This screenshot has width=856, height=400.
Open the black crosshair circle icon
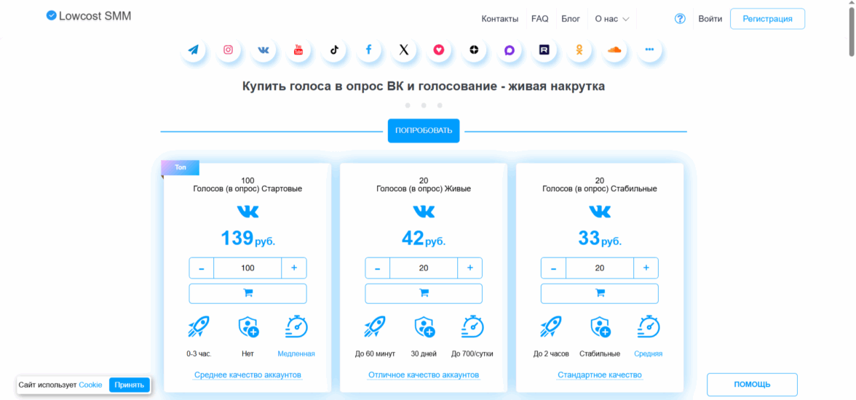coord(474,49)
